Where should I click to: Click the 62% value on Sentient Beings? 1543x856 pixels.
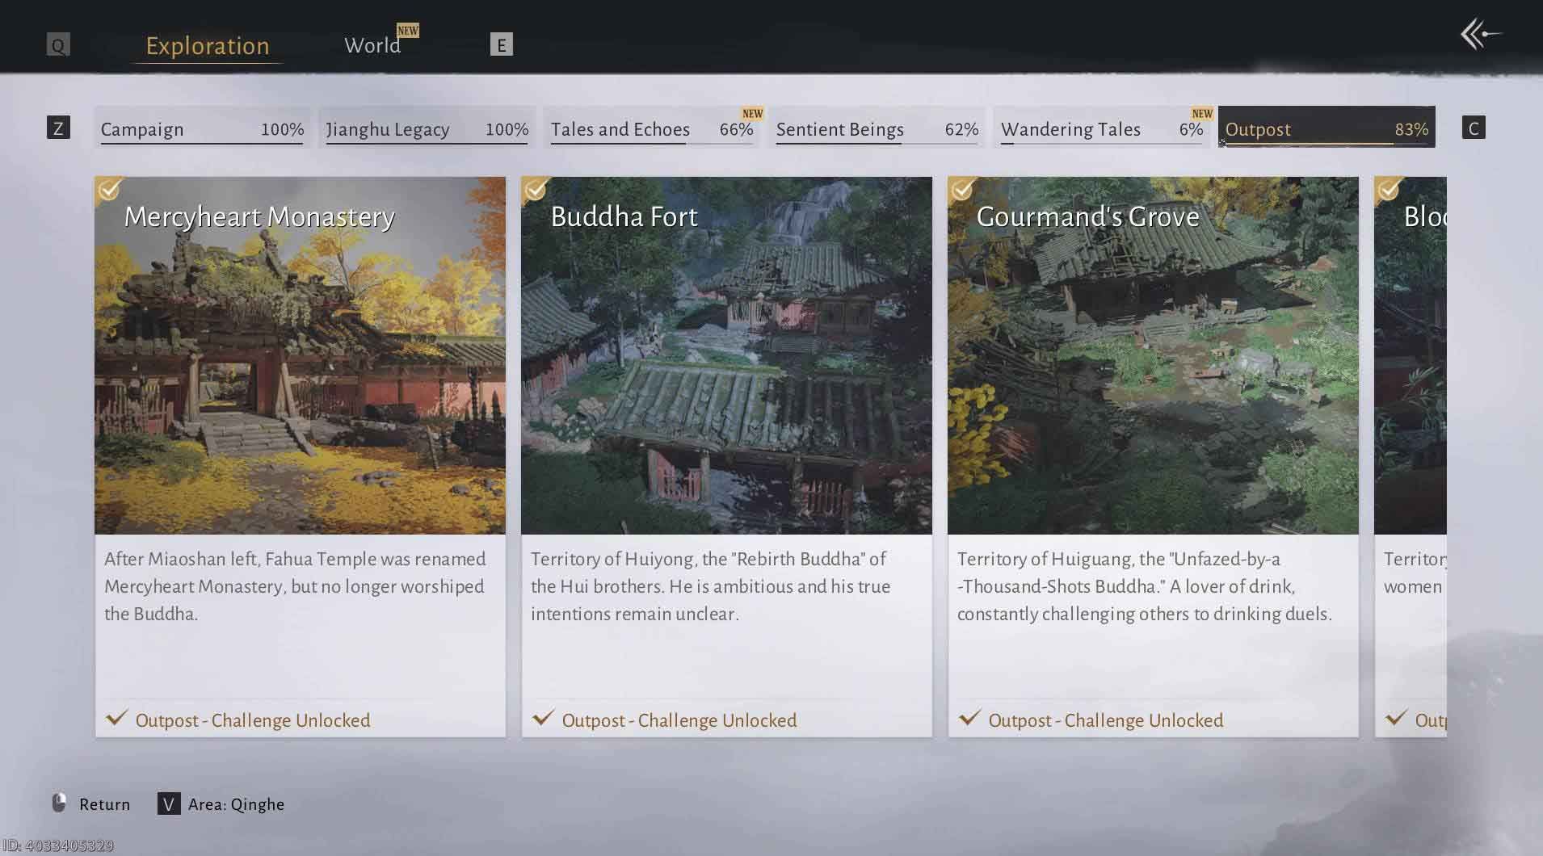pyautogui.click(x=961, y=129)
